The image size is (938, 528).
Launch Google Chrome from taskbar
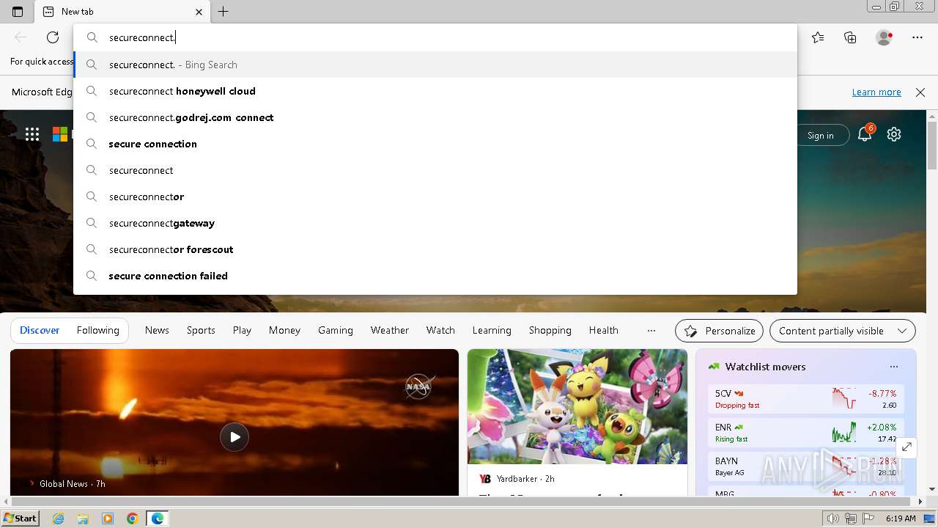[133, 518]
